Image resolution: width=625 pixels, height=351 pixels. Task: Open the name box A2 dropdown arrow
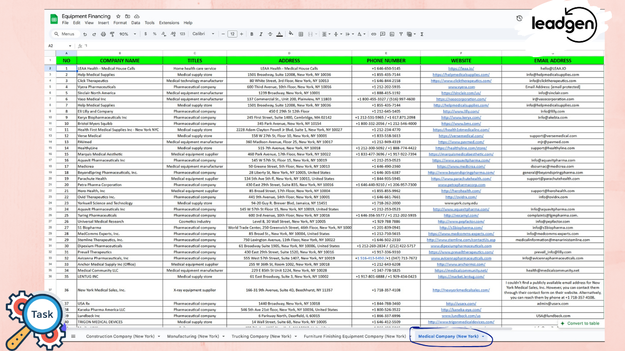pyautogui.click(x=70, y=46)
